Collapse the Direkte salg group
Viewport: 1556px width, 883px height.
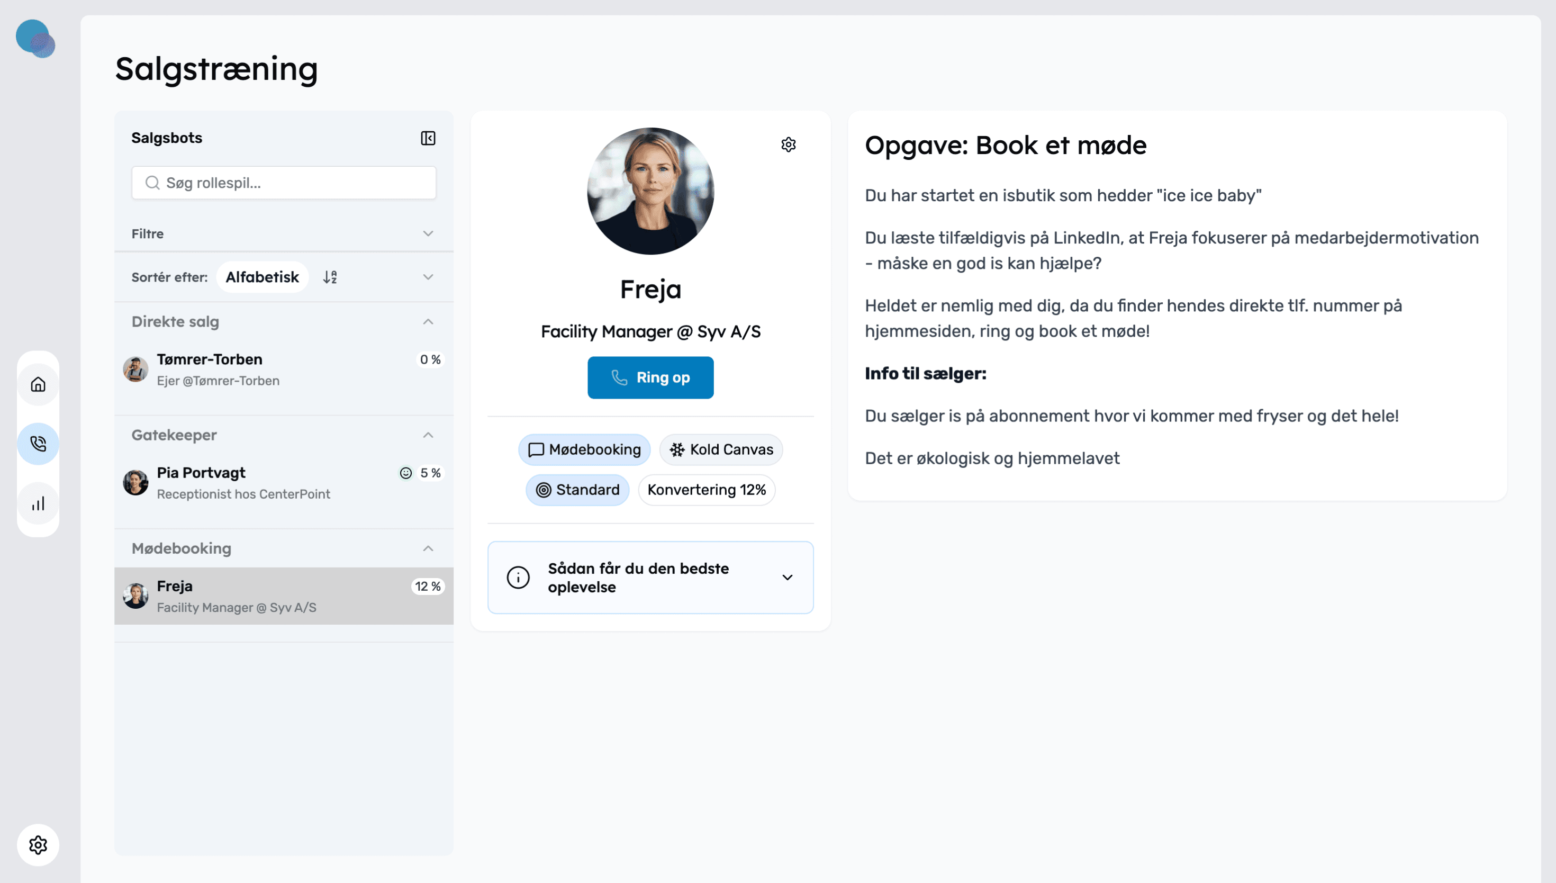click(x=428, y=321)
